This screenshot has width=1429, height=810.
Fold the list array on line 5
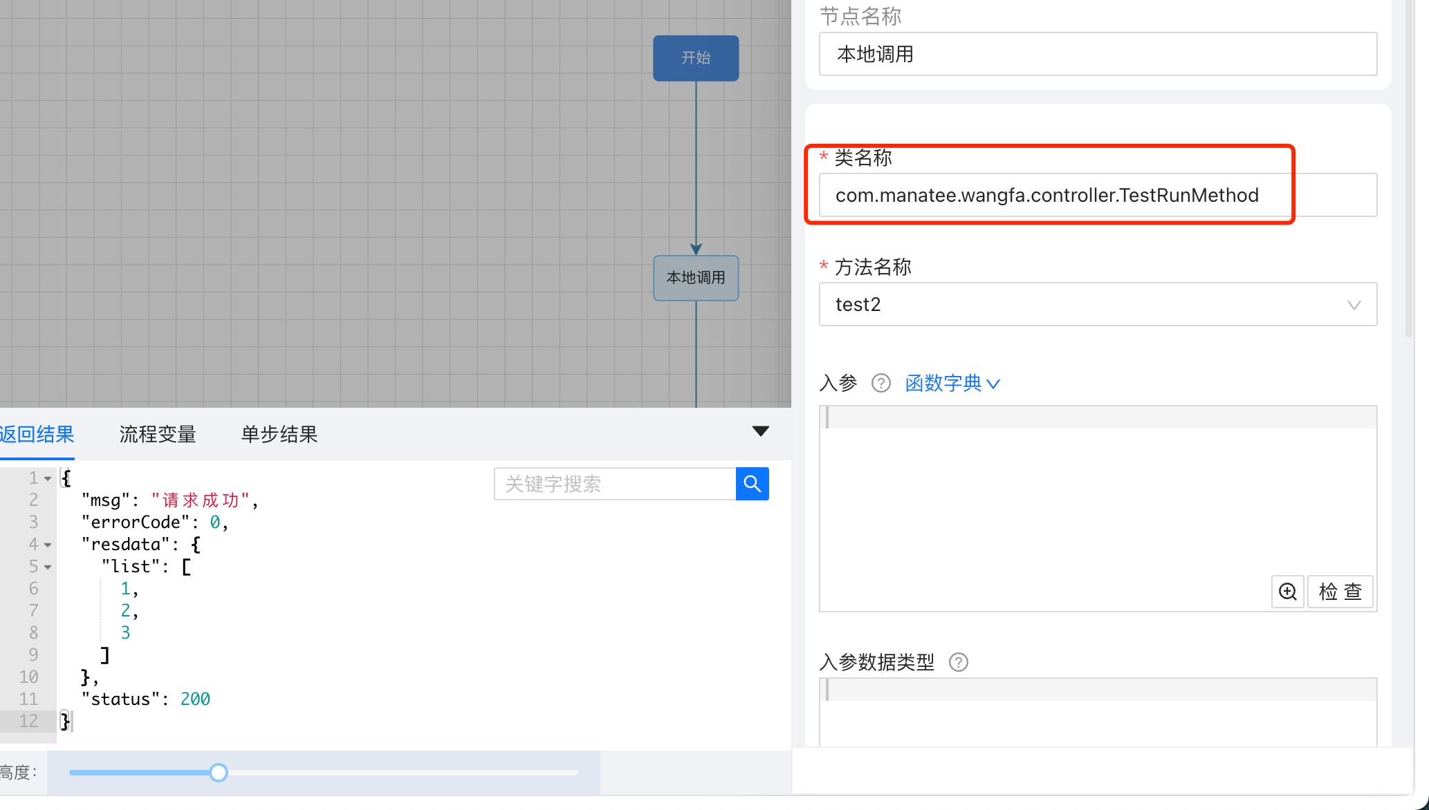pos(48,567)
